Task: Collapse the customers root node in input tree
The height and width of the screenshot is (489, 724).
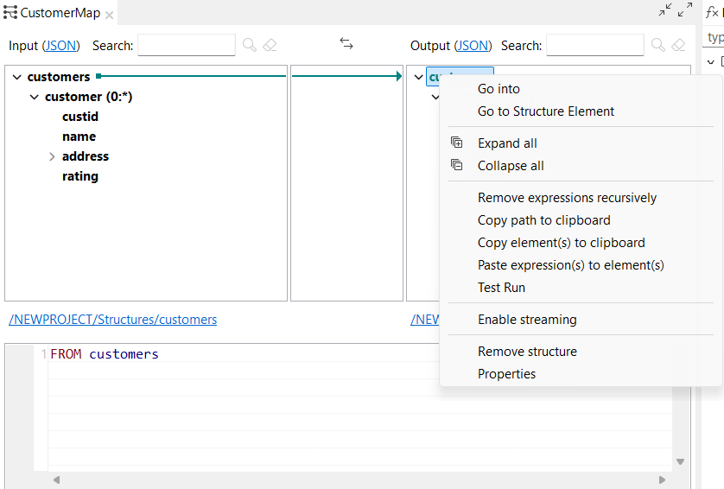Action: tap(16, 77)
